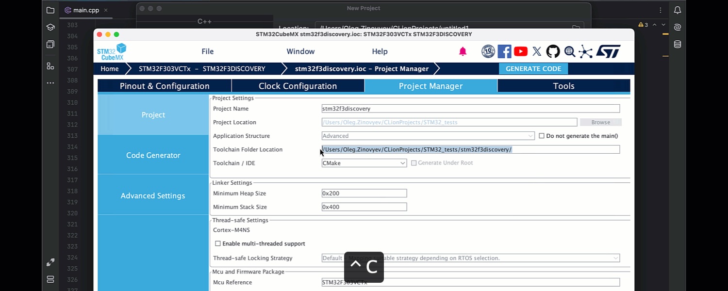Click the 'Cortex-M4NS' label text
Viewport: 728px width, 291px height.
click(232, 230)
